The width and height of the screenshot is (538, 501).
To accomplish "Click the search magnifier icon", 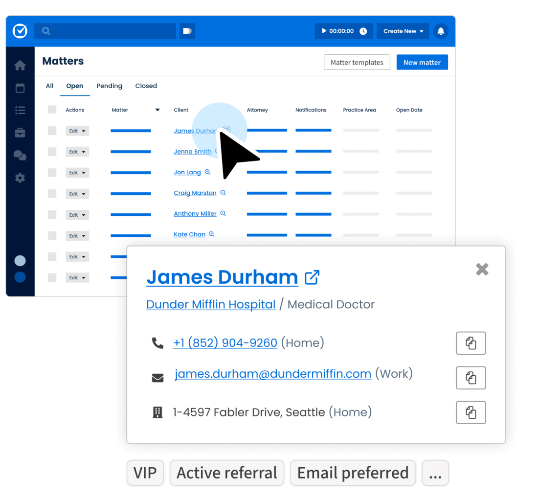I will (46, 31).
